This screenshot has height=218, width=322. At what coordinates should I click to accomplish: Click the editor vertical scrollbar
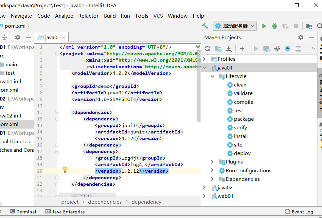click(x=199, y=86)
